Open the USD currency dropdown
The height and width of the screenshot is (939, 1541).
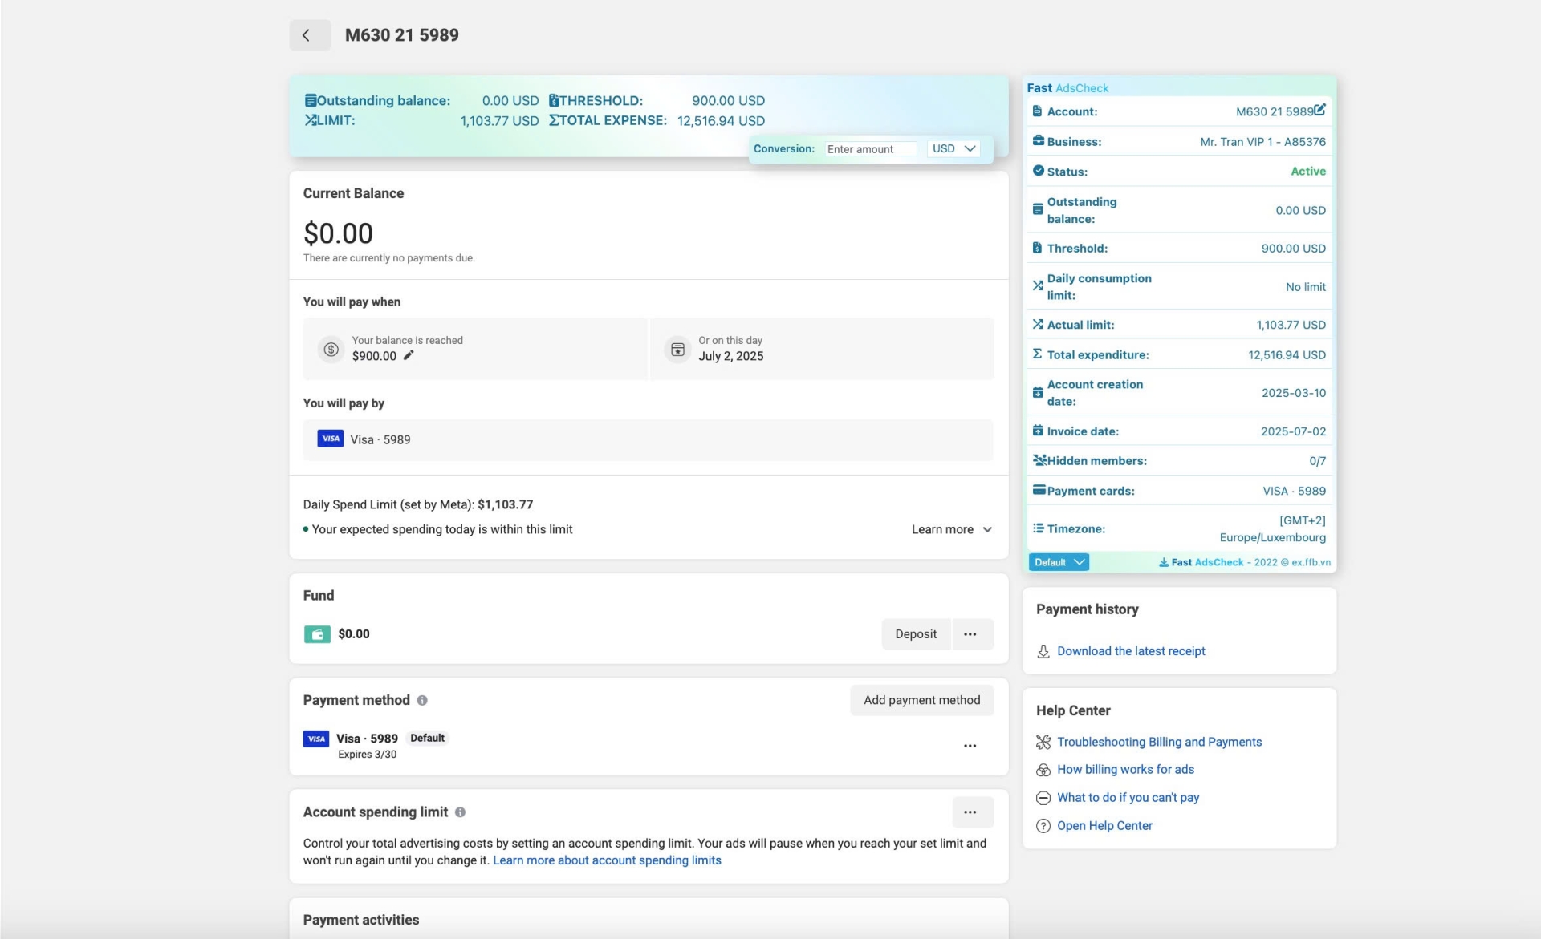pyautogui.click(x=953, y=148)
